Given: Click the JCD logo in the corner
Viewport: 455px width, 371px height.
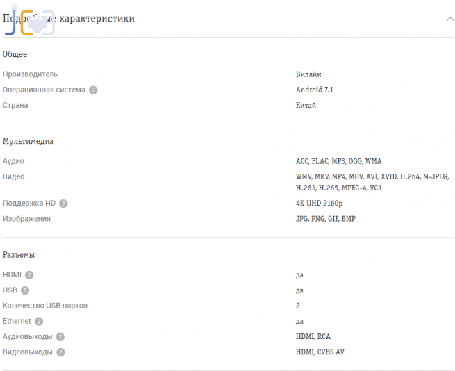Looking at the screenshot, I should pos(29,21).
